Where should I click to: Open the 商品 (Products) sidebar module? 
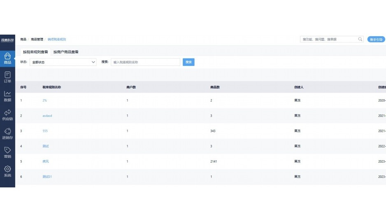tap(7, 58)
